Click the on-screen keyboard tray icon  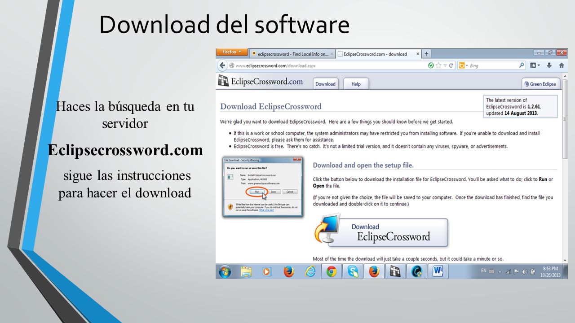tap(491, 271)
